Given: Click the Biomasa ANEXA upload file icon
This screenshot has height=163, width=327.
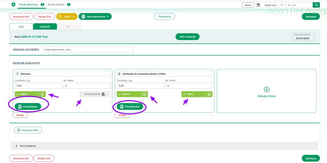Looking at the screenshot, I should pyautogui.click(x=42, y=94).
